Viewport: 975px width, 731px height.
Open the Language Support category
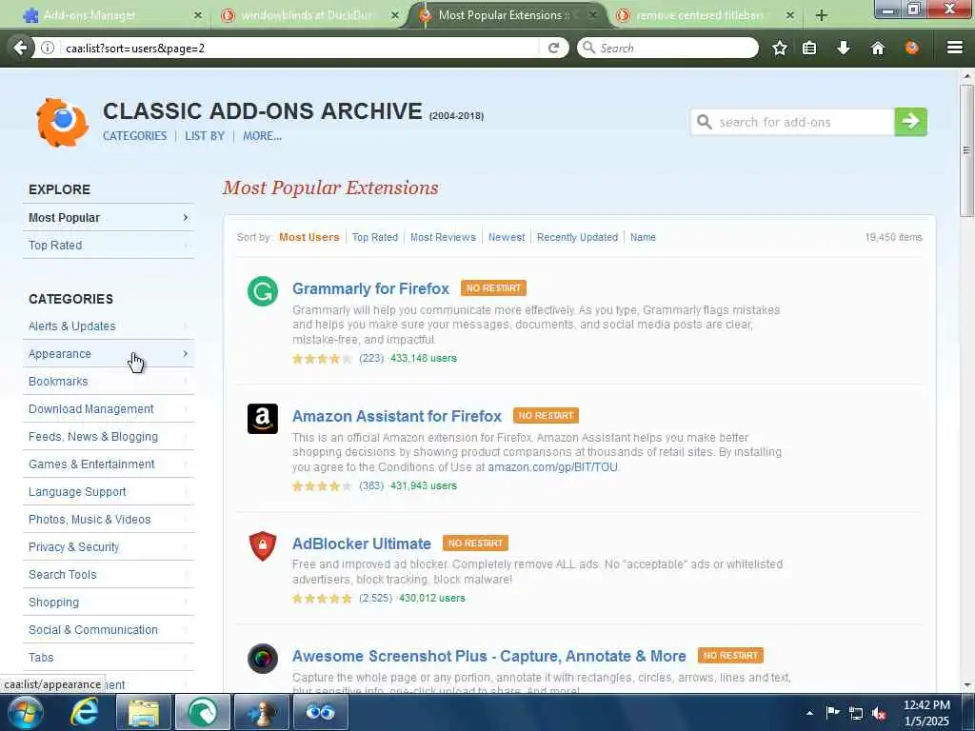tap(109, 492)
